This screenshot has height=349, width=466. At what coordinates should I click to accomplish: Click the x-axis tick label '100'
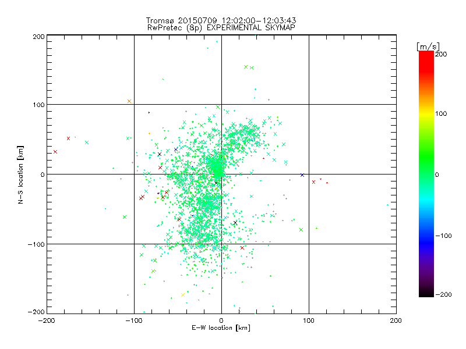click(309, 320)
